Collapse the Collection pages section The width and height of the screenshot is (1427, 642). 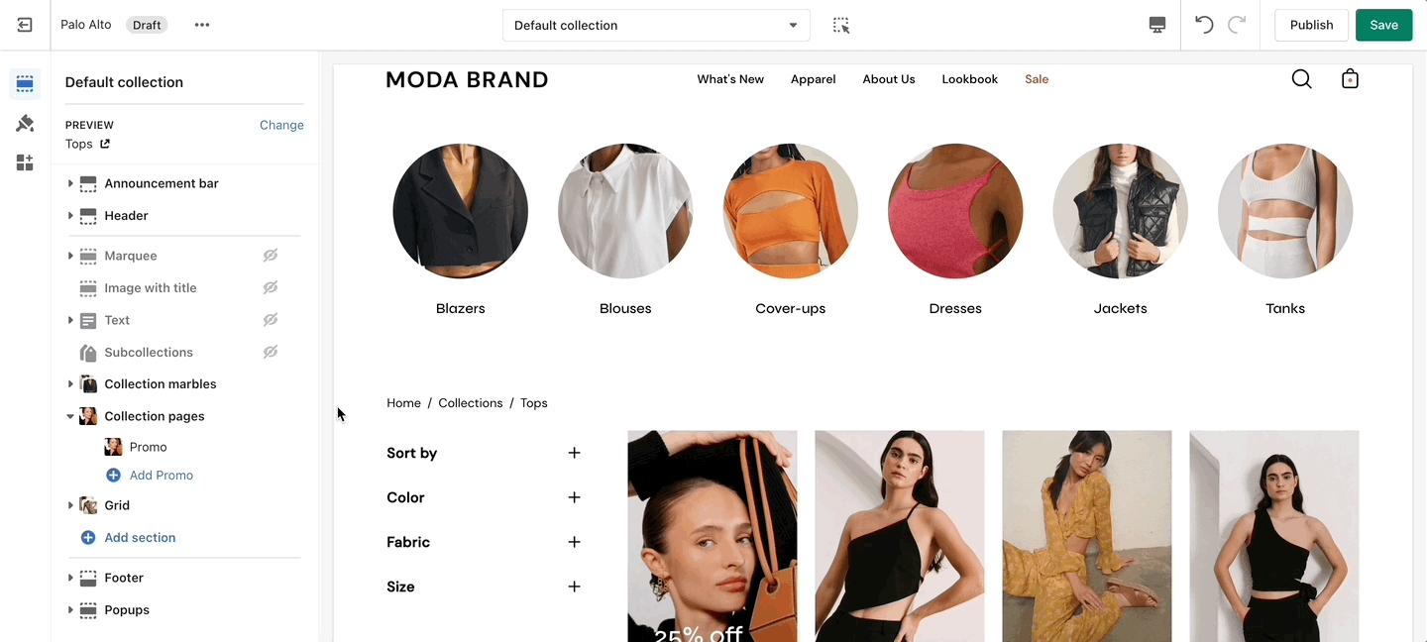point(70,416)
